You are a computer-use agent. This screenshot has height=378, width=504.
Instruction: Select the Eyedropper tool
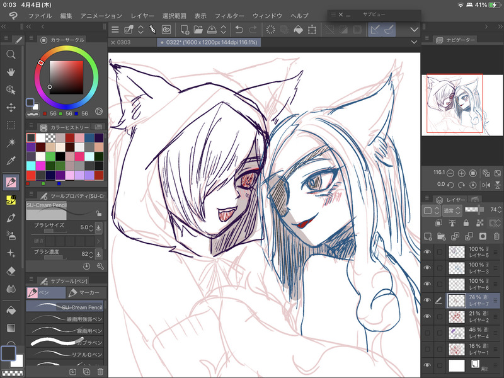coord(11,160)
